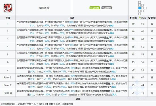Click the topmost square of range grid
Image resolution: width=156 pixels, height=106 pixels.
coord(140,2)
